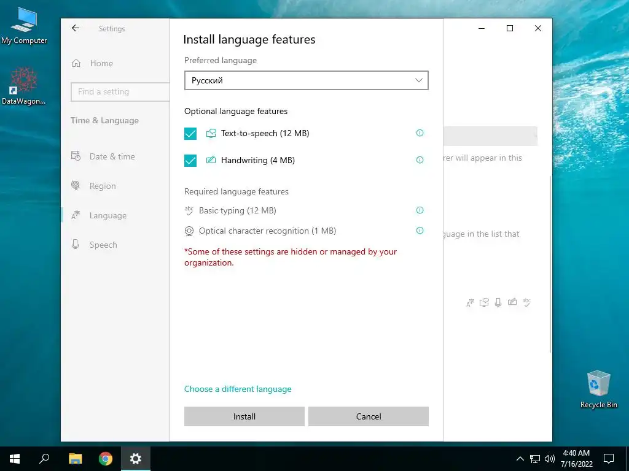Click the Home house icon
The width and height of the screenshot is (629, 471).
coord(76,63)
